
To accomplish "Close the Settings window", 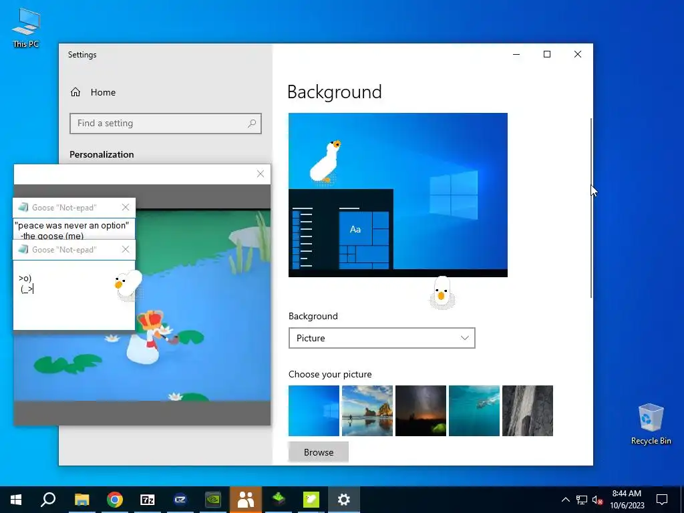I will coord(578,54).
